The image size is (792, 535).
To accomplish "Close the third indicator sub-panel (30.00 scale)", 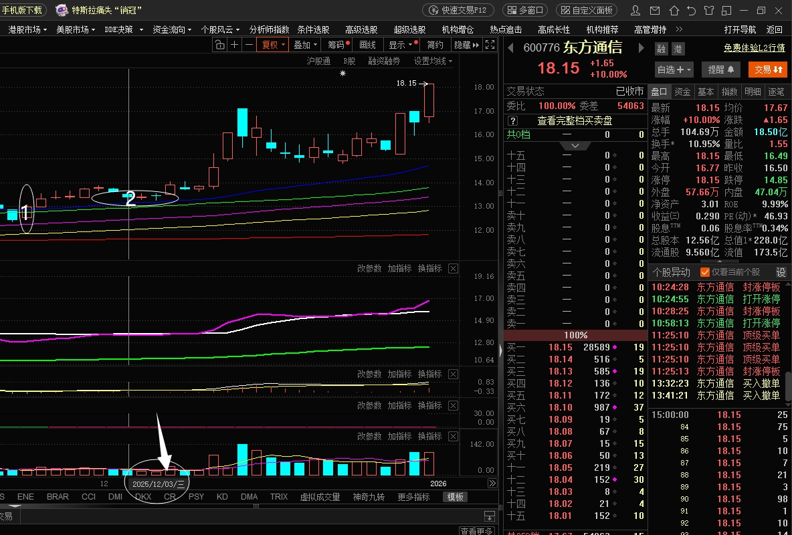I will 453,406.
